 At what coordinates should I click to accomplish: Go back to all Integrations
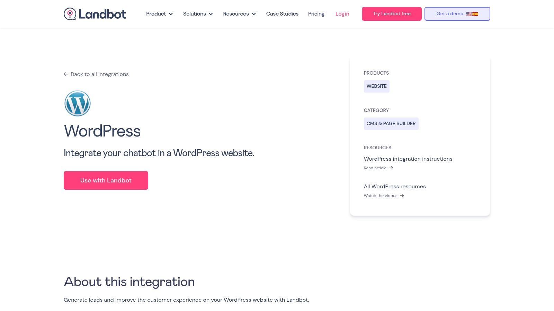[x=96, y=74]
